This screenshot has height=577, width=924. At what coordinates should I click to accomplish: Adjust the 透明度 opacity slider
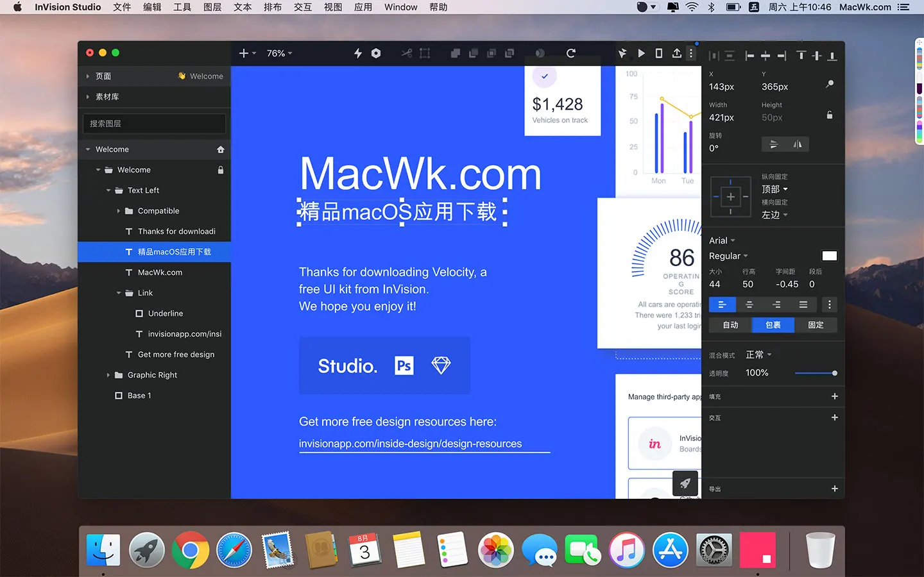click(816, 373)
